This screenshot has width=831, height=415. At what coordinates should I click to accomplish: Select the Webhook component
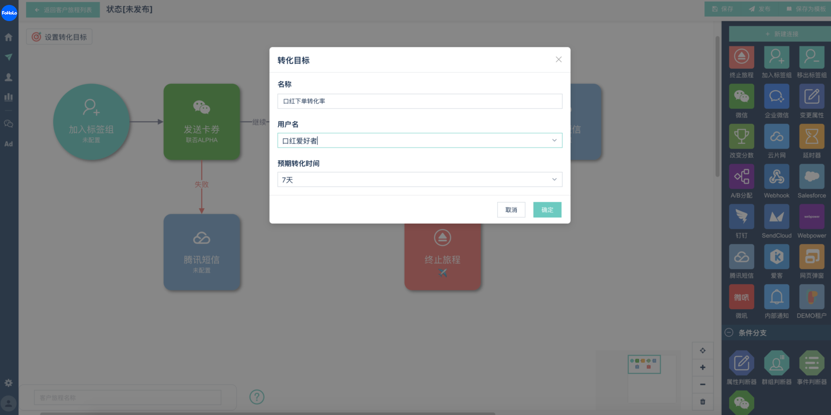click(x=776, y=177)
